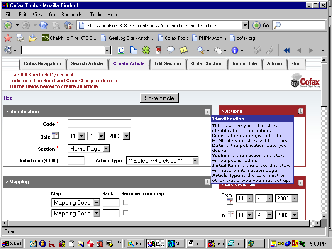The width and height of the screenshot is (332, 249).
Task: Open Mapping panel info icon
Action: tap(207, 182)
